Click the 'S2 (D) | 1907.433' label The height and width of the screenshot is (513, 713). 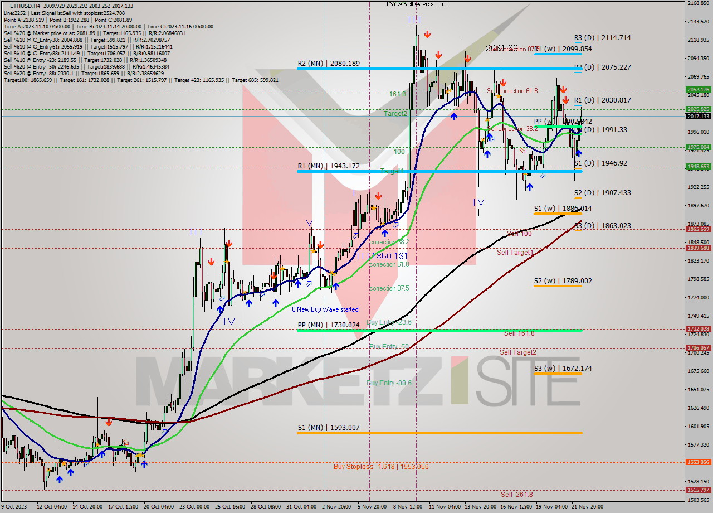pos(603,193)
